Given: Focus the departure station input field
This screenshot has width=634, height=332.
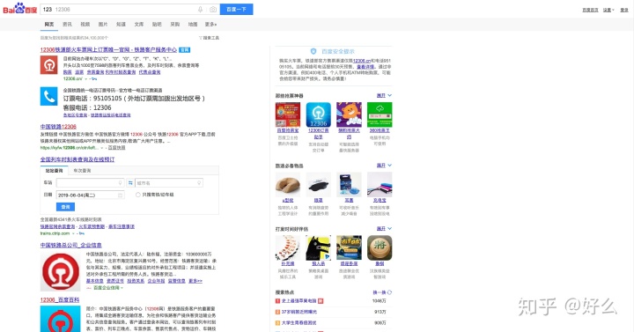Looking at the screenshot, I should (x=90, y=183).
